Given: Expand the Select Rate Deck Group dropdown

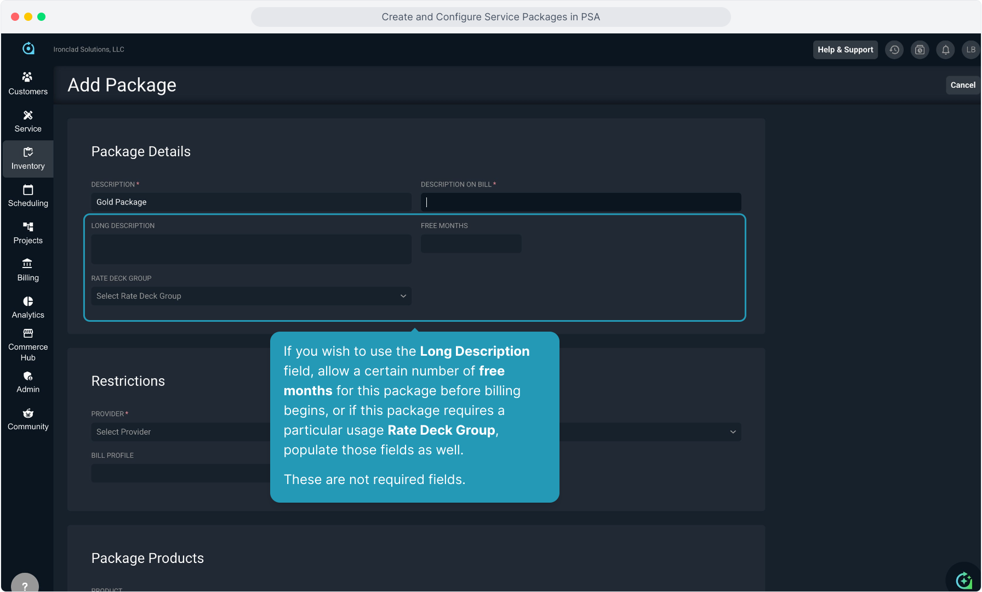Looking at the screenshot, I should click(251, 296).
